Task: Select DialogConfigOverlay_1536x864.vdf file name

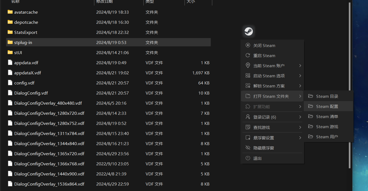Action: (x=49, y=184)
